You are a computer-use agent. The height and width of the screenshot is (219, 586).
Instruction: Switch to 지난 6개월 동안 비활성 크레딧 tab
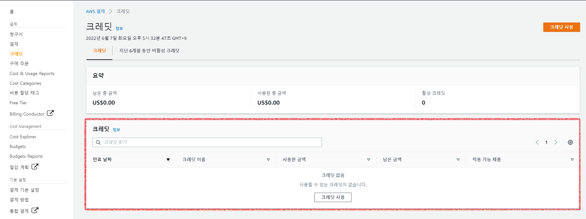[149, 51]
